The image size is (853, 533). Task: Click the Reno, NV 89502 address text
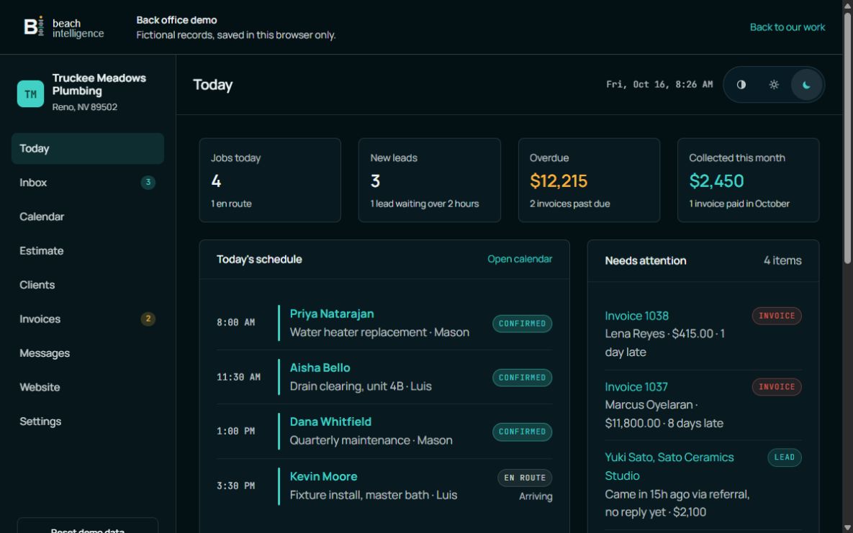85,107
